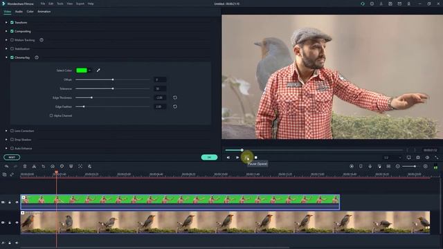
Task: Uncheck the Transform checkbox
Action: (x=12, y=22)
